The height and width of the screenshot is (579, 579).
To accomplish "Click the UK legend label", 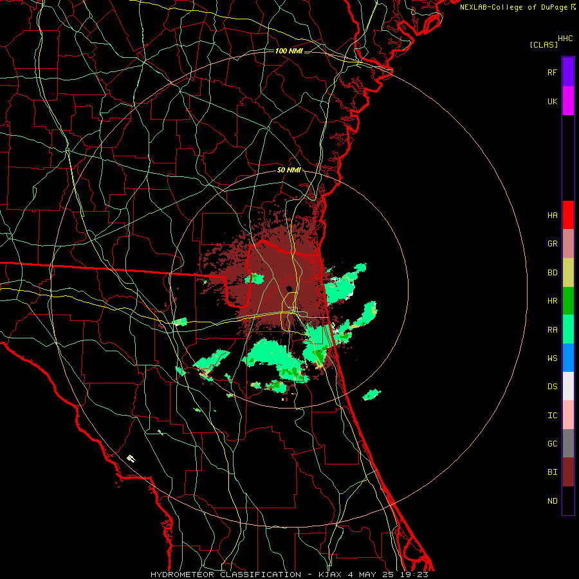I will (x=552, y=101).
